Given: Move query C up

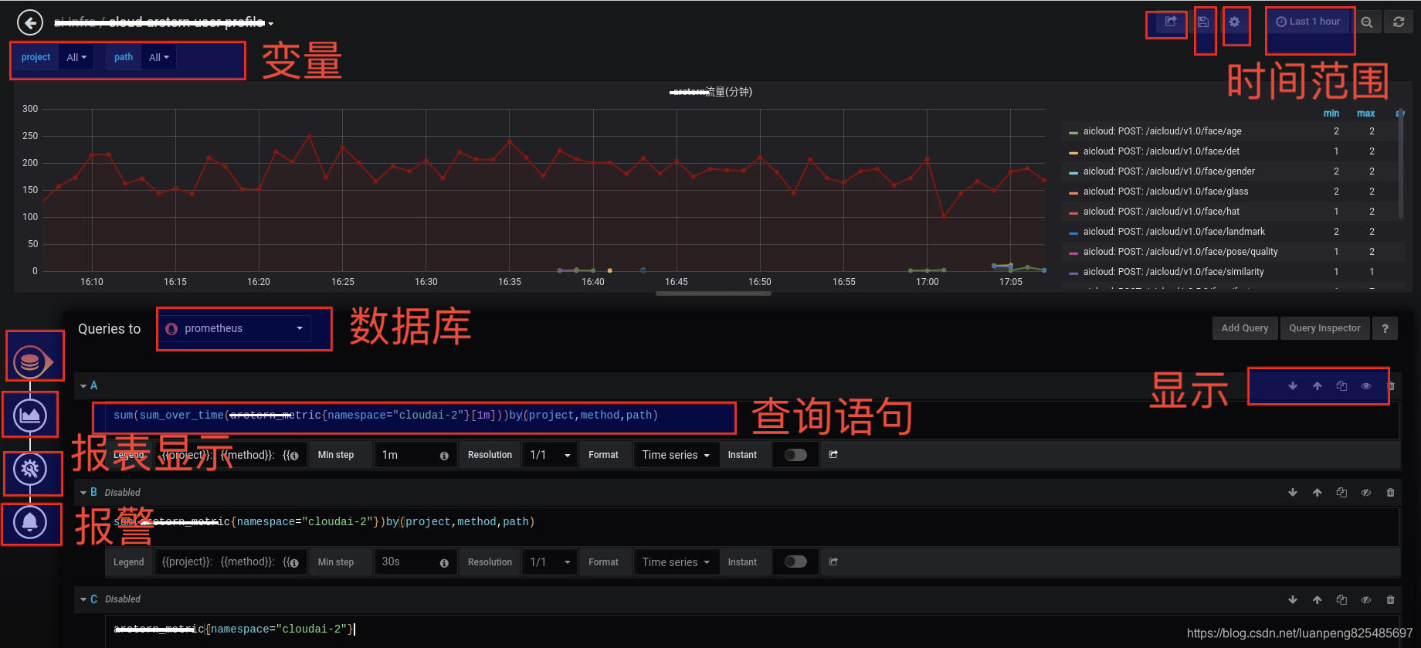Looking at the screenshot, I should click(1318, 600).
